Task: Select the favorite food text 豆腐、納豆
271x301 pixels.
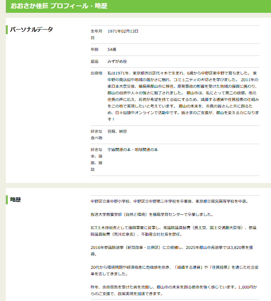Action: [117, 131]
